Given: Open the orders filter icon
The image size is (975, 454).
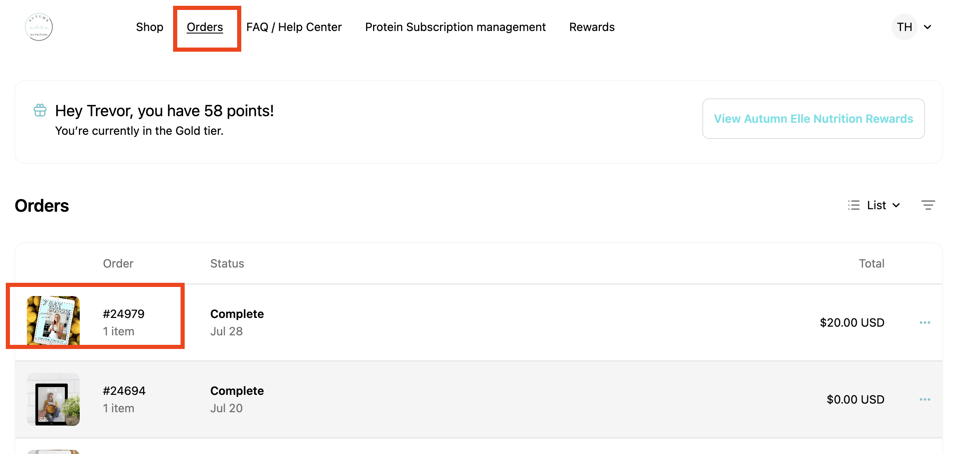Looking at the screenshot, I should (x=928, y=205).
